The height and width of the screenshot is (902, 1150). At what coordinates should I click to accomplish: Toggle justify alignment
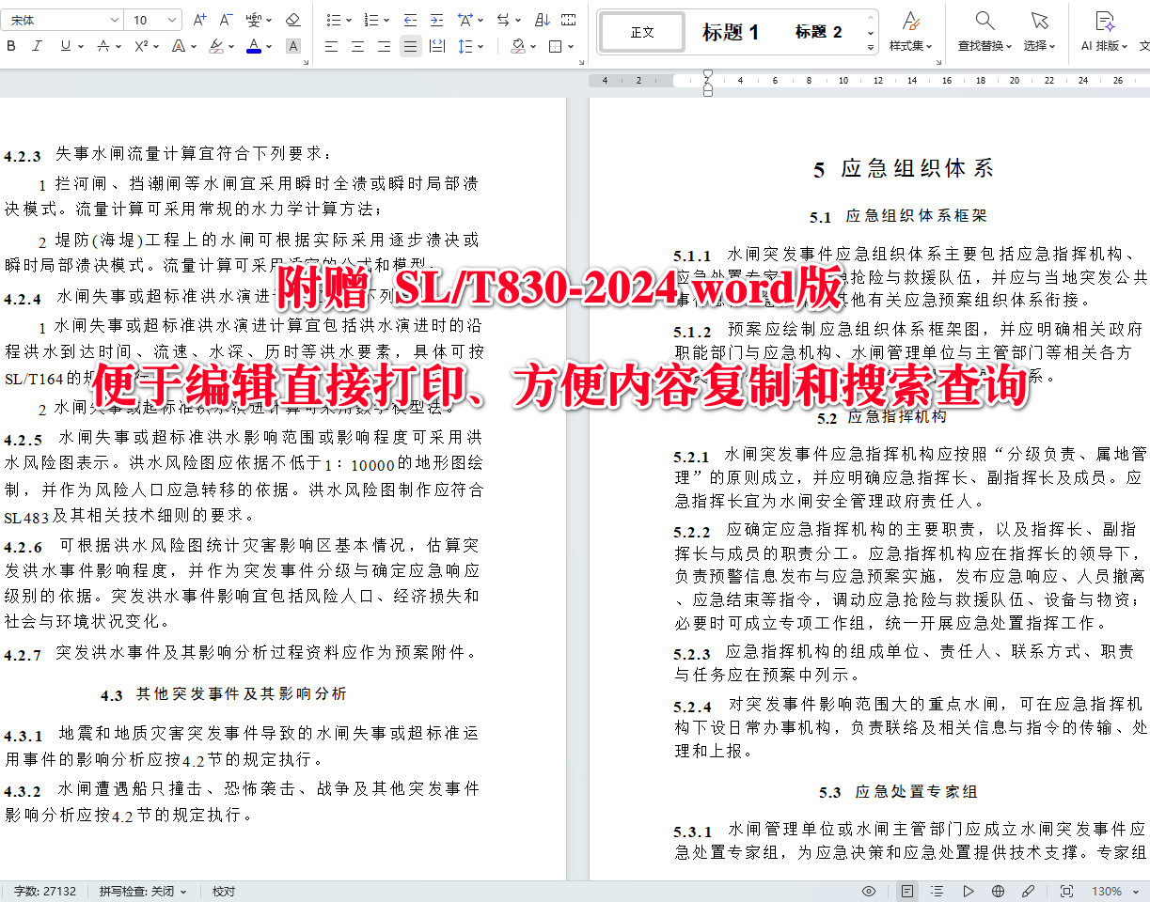[x=410, y=45]
